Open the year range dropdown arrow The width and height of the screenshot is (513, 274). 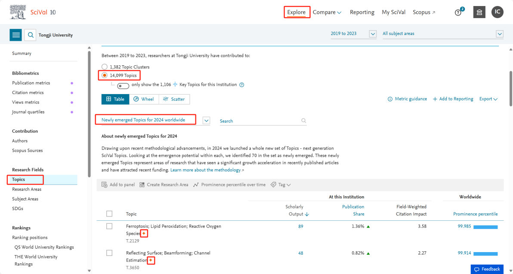point(373,33)
